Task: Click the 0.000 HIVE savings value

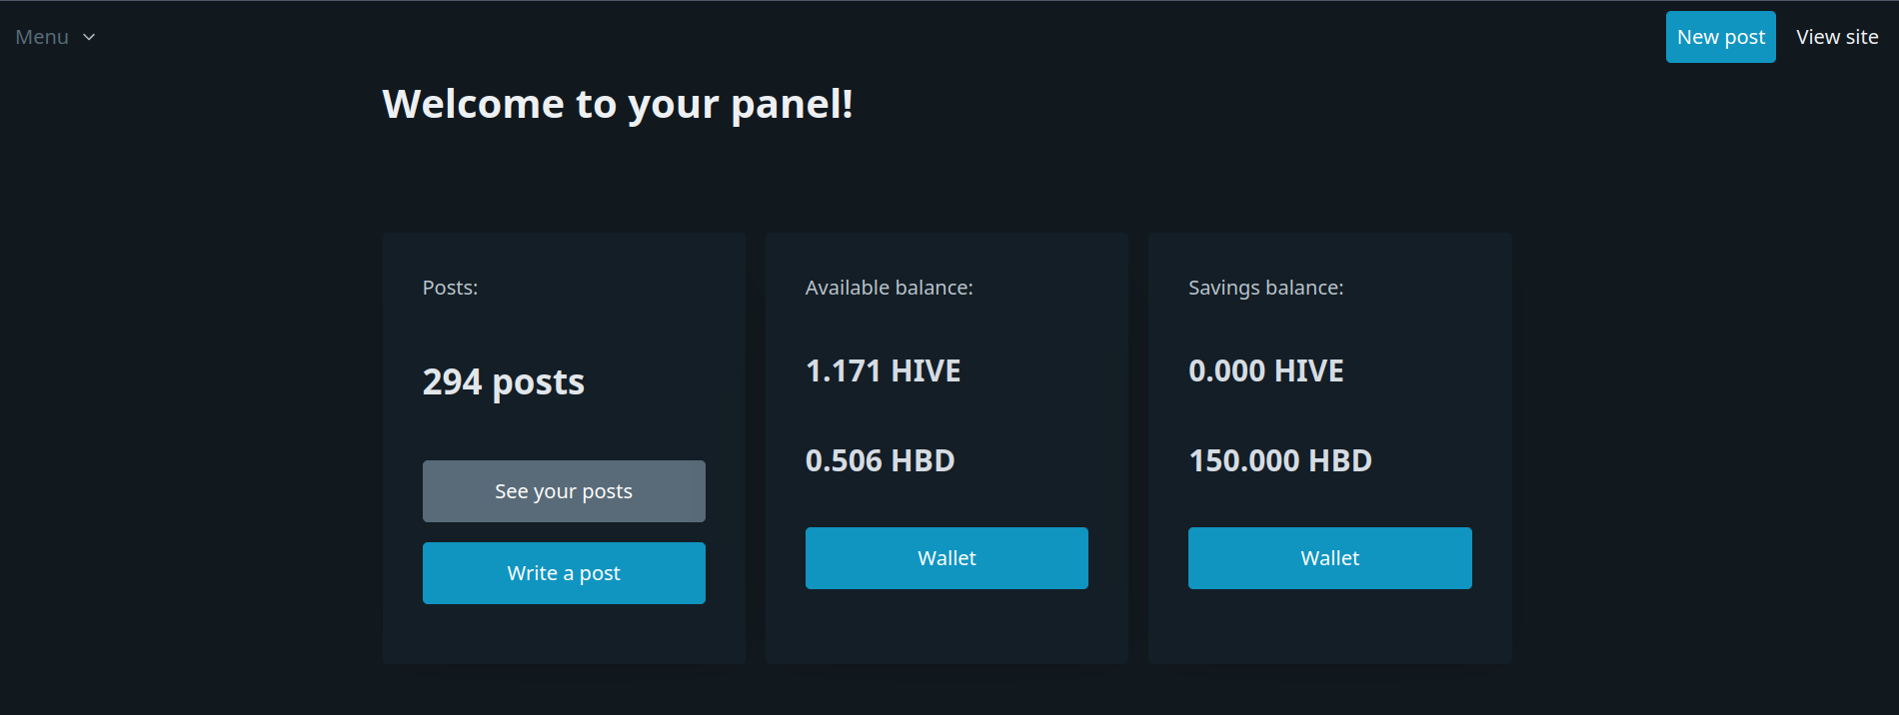Action: tap(1265, 370)
